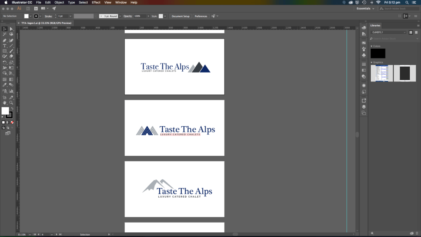Click the Stroke swatch in tools panel
Screen dimensions: 421x237
(9, 115)
